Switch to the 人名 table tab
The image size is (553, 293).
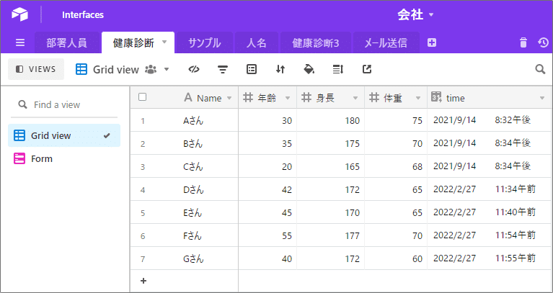tap(257, 43)
